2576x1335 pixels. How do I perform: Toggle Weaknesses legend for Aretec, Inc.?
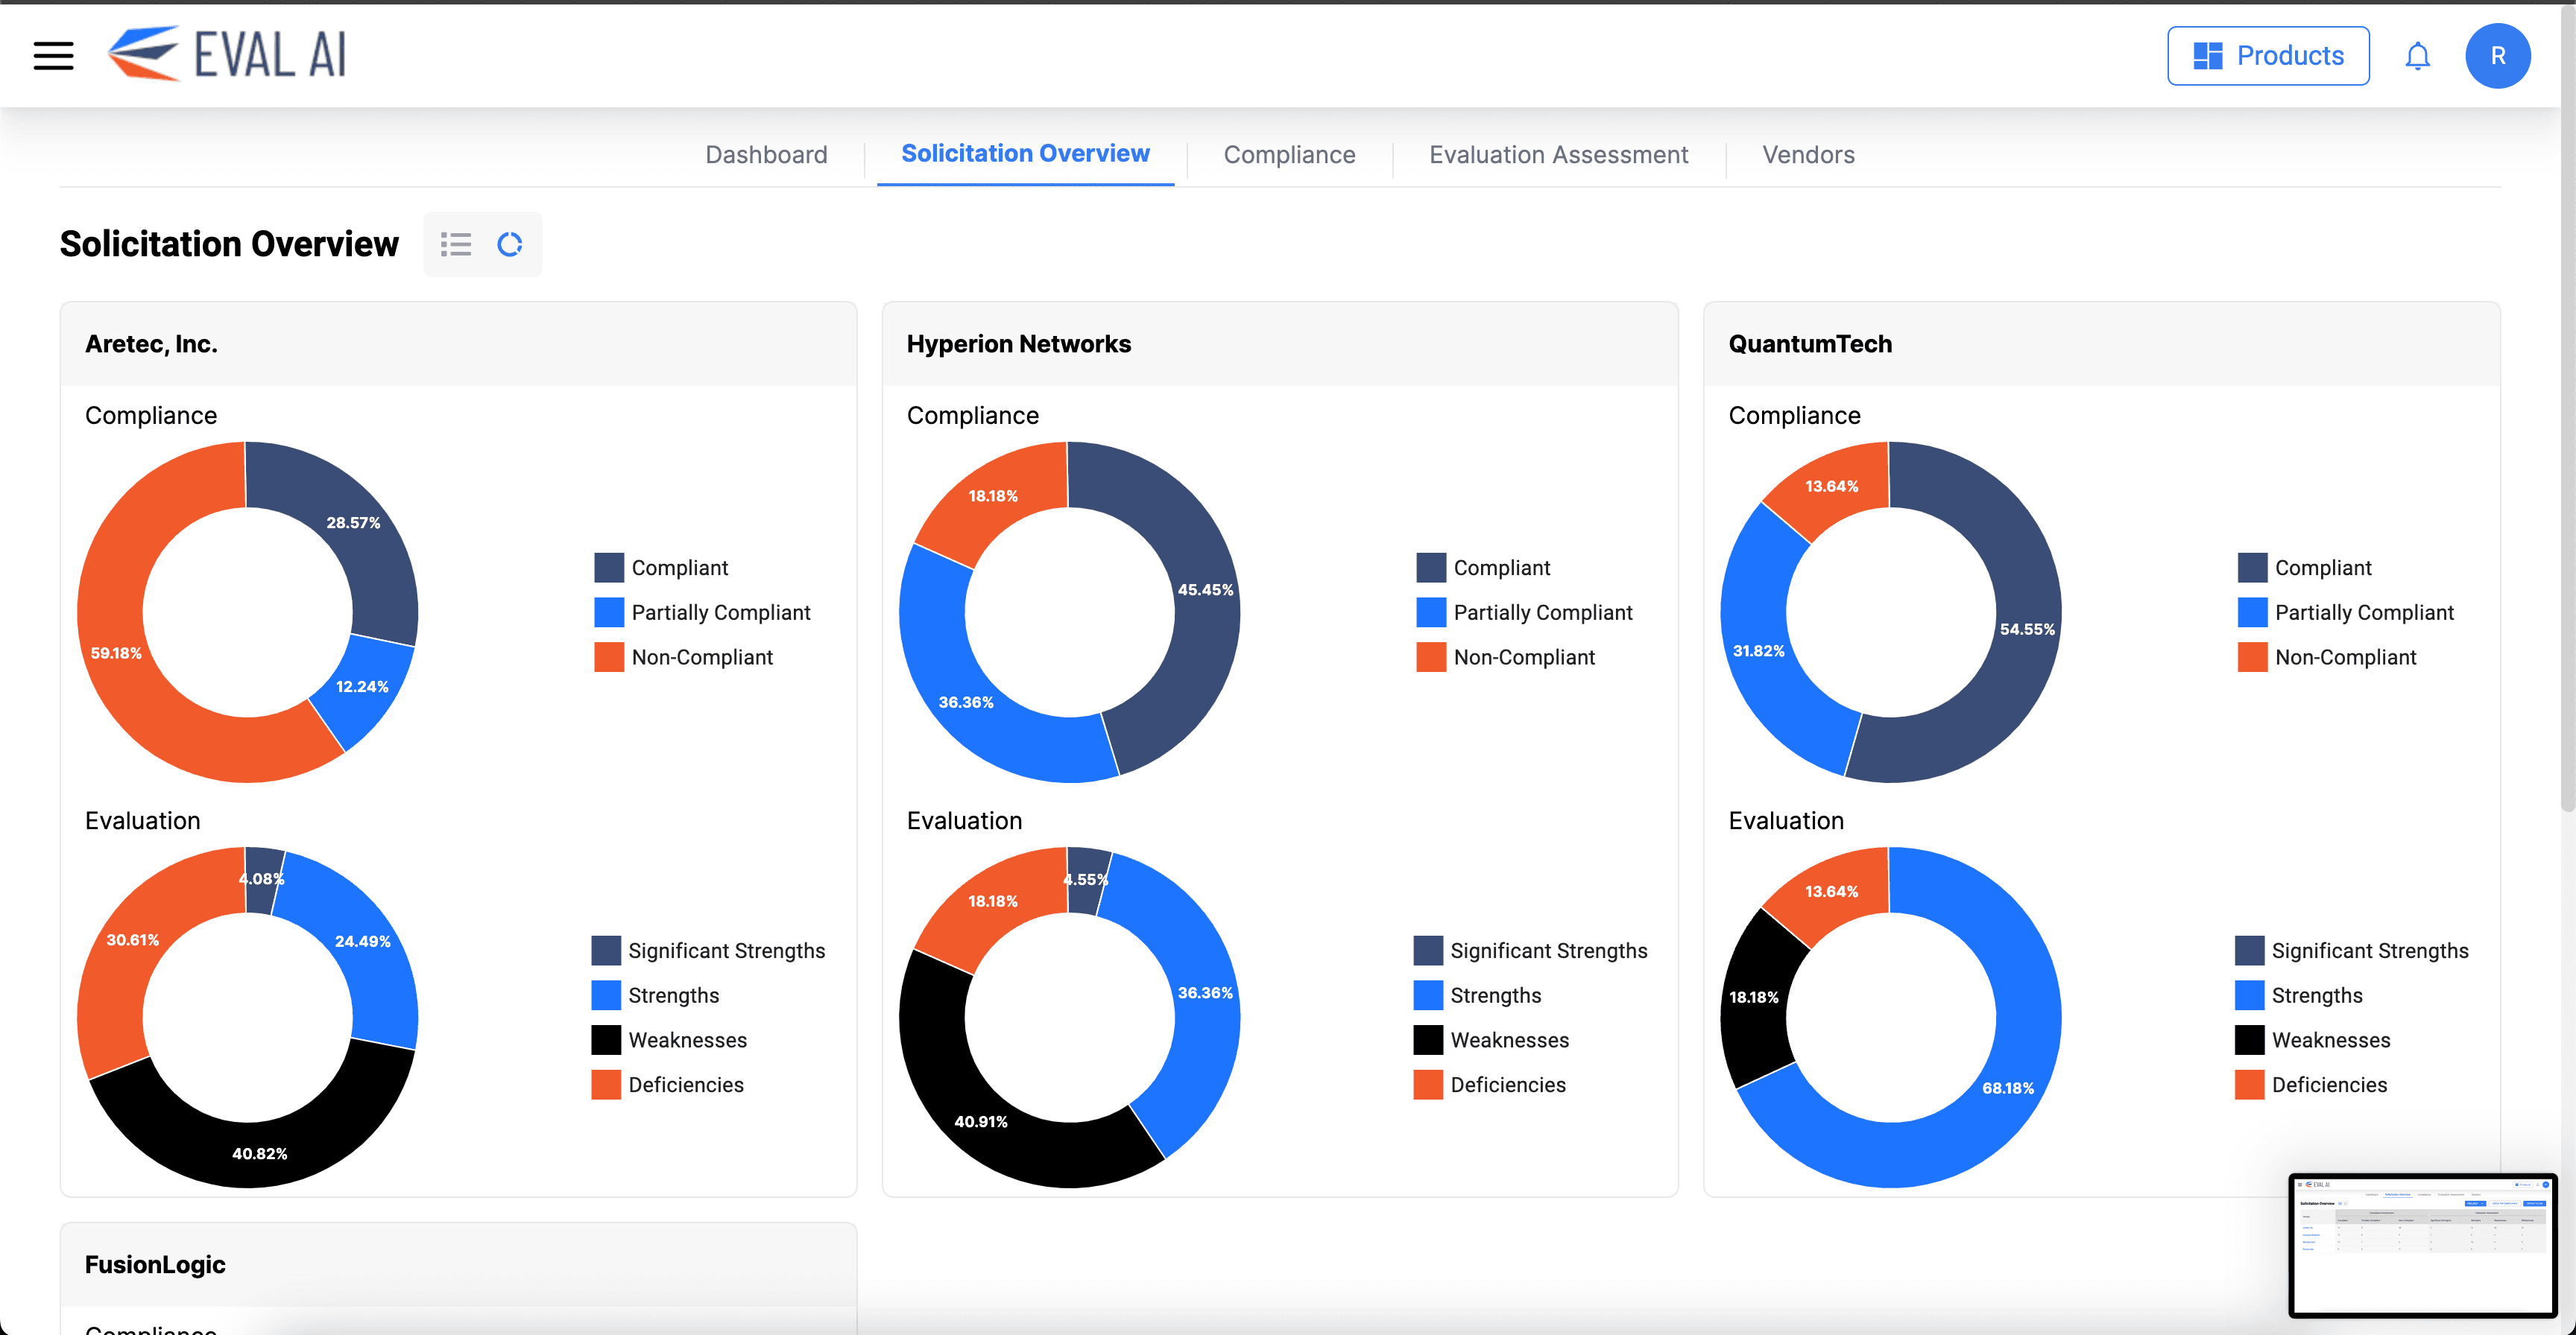(x=669, y=1040)
